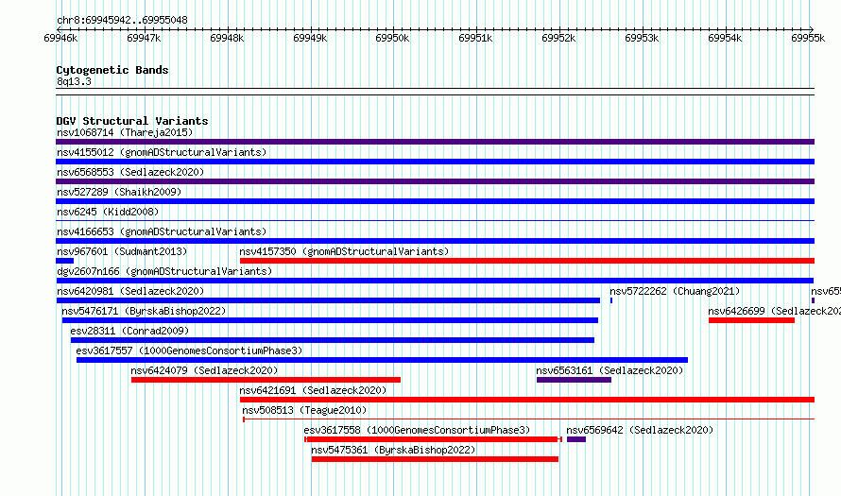
Task: Select the nsv5476171 (ByrskaBishop2022) label
Action: point(144,311)
